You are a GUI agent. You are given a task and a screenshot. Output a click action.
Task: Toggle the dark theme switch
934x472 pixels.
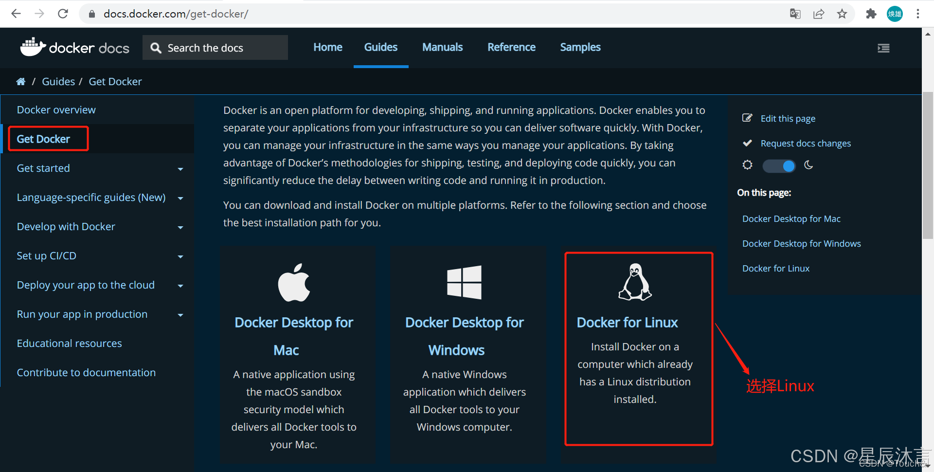coord(779,166)
